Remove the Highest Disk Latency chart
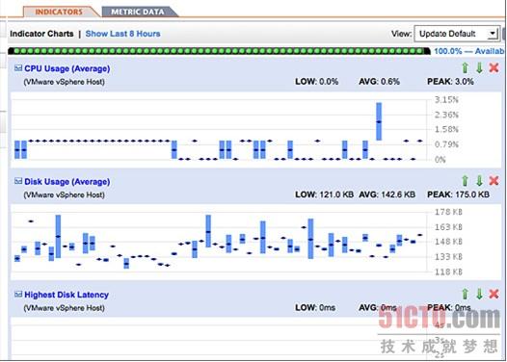The image size is (507, 362). [494, 294]
